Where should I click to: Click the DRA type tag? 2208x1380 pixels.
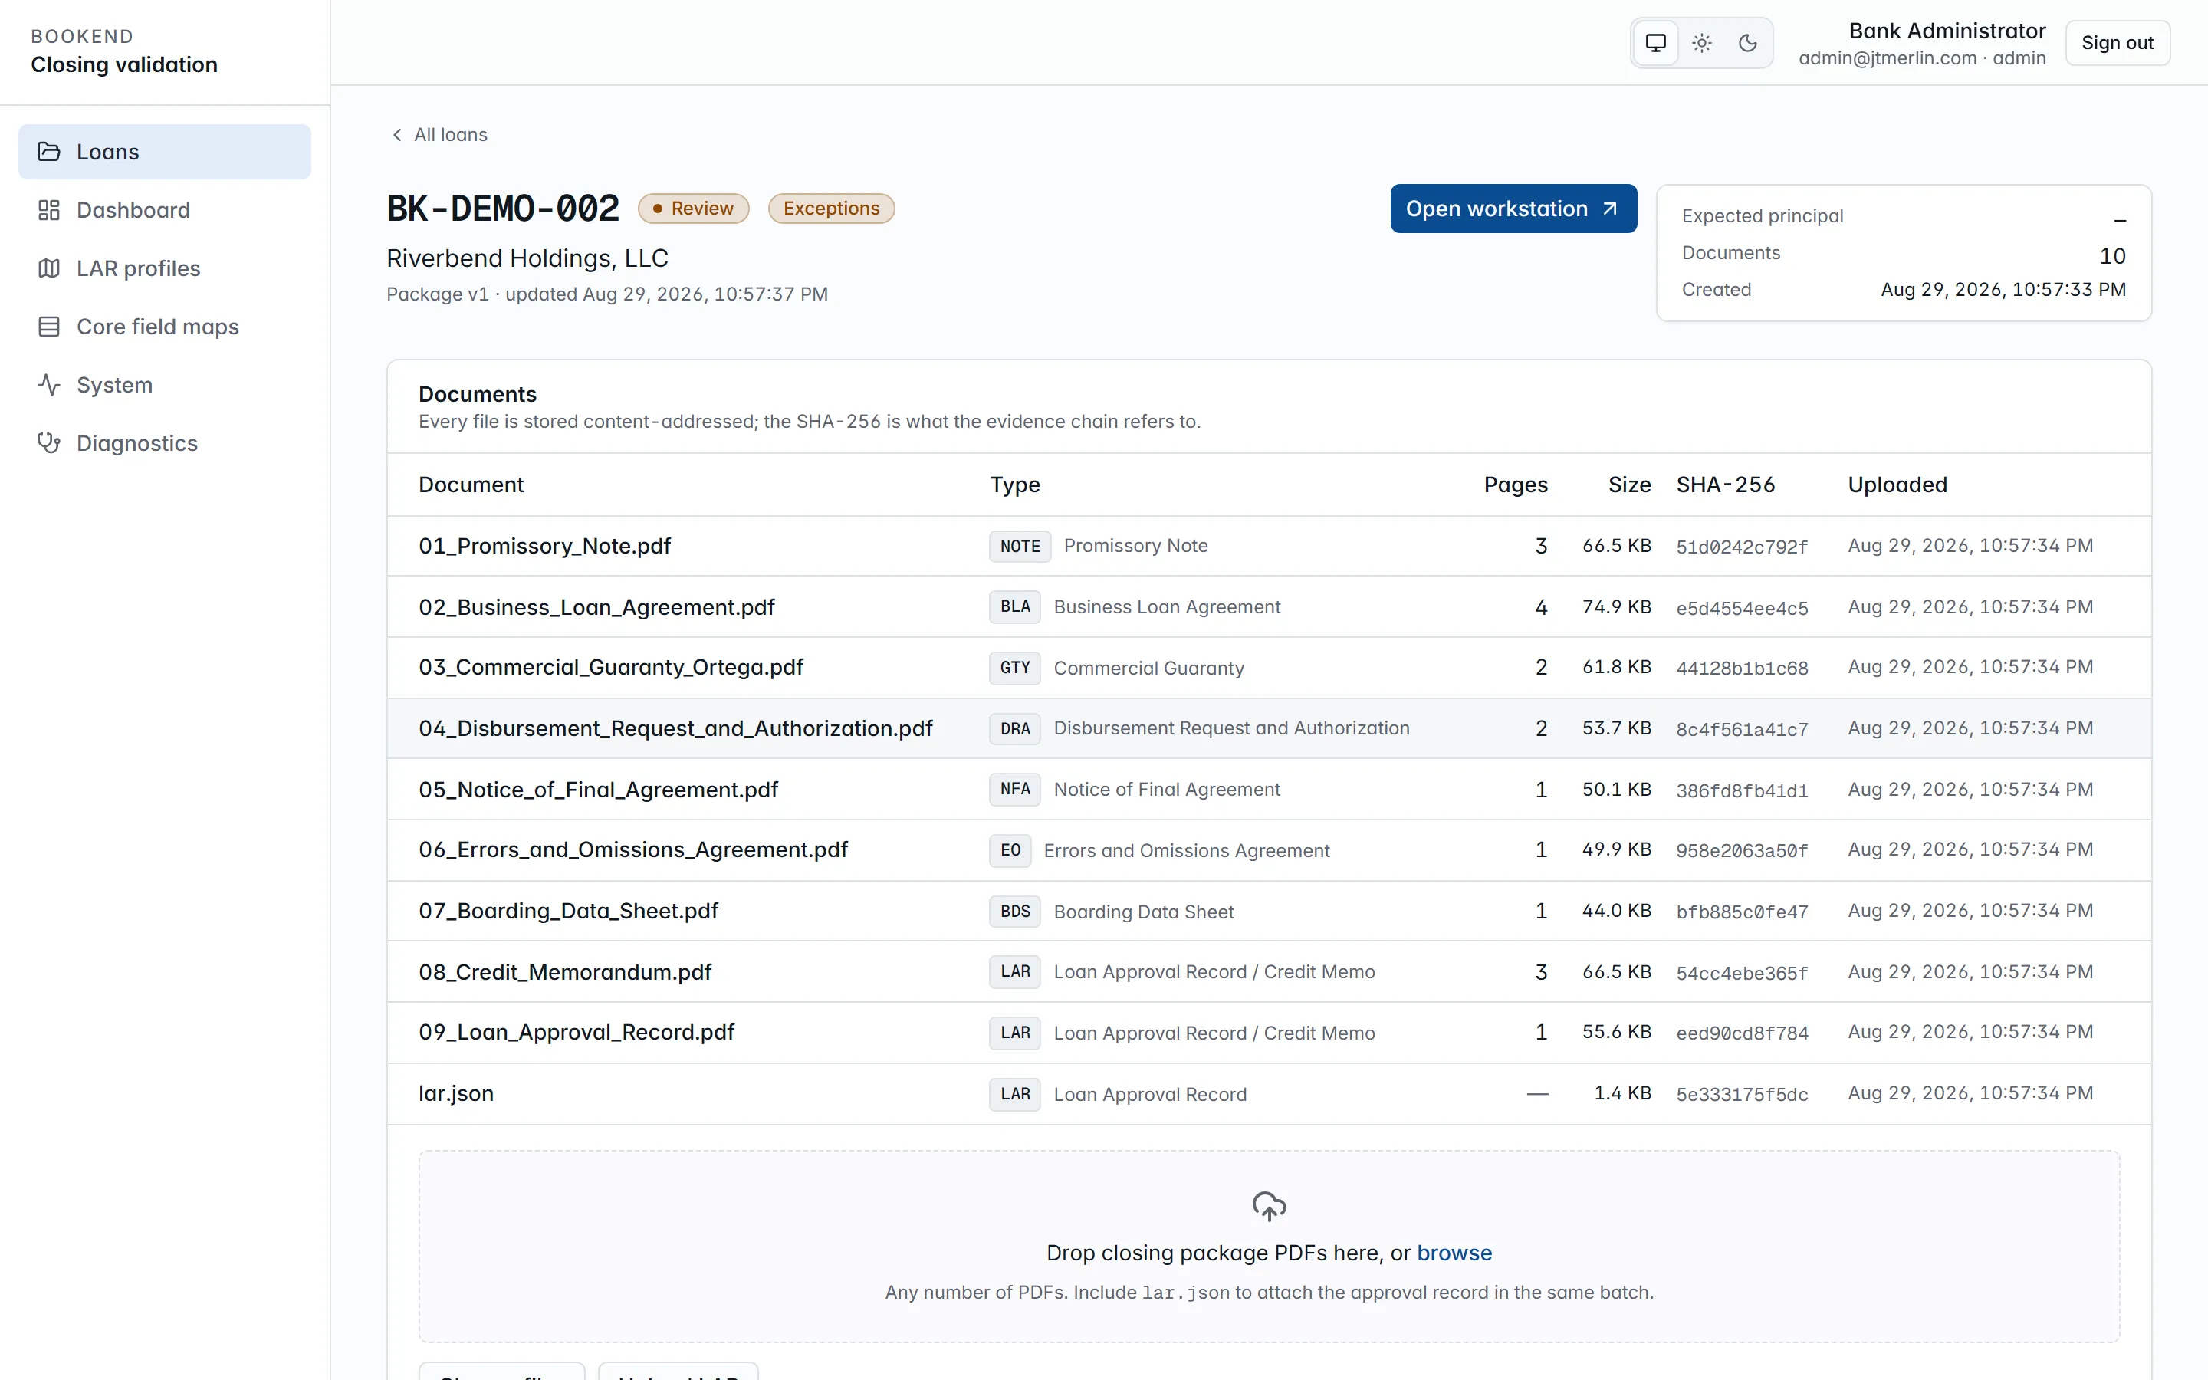[1014, 728]
